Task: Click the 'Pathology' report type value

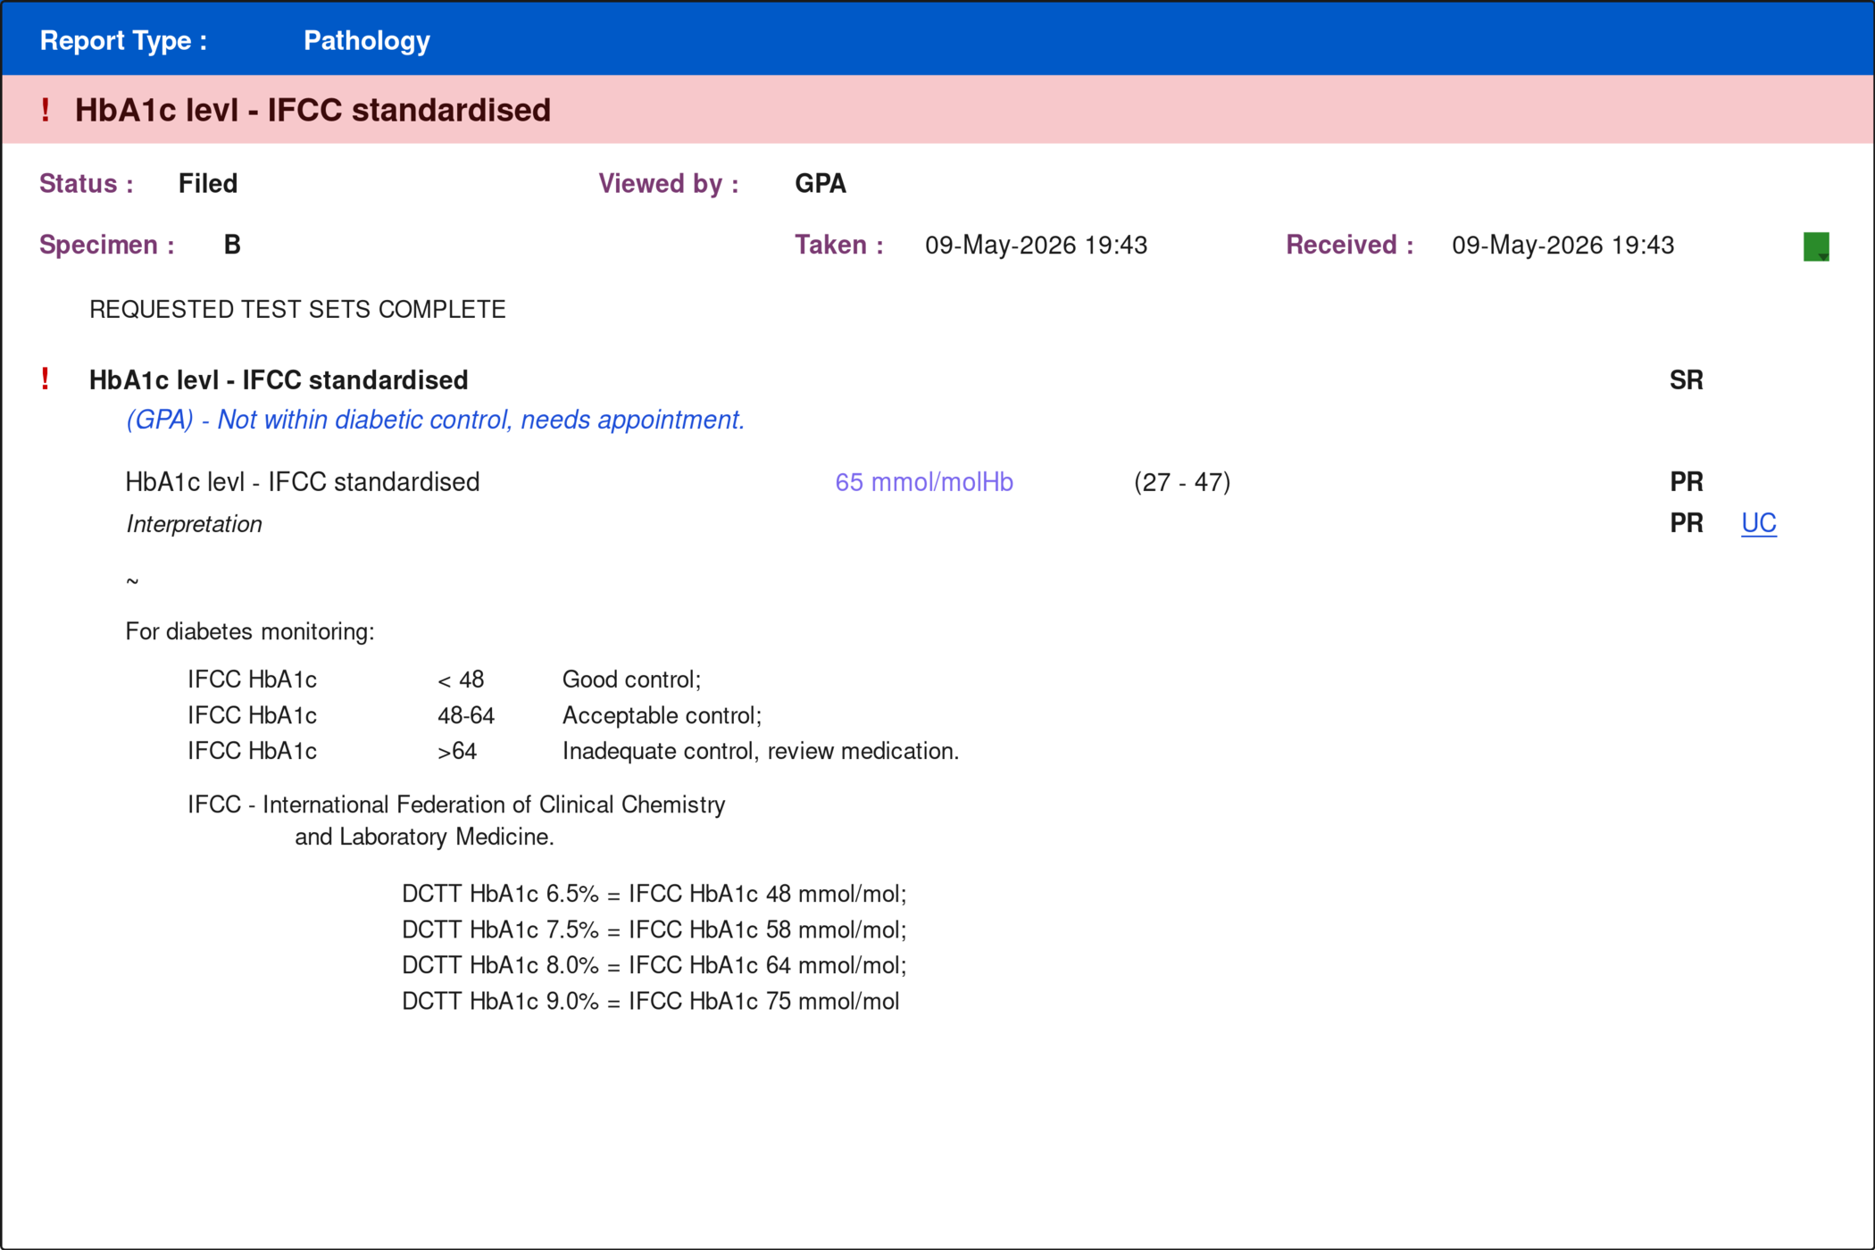Action: [x=367, y=40]
